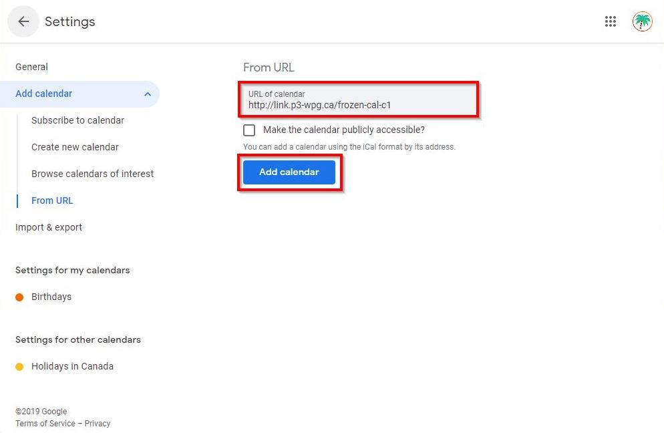
Task: Open the General settings section
Action: point(31,67)
